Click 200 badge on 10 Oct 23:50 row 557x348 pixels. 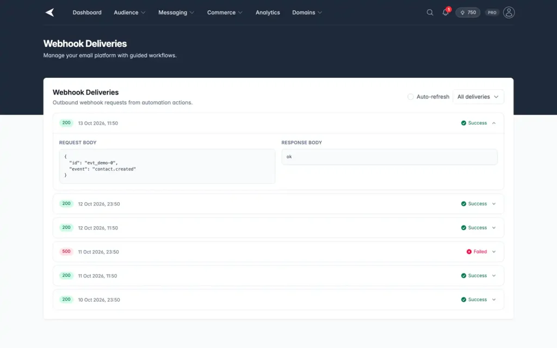(66, 300)
